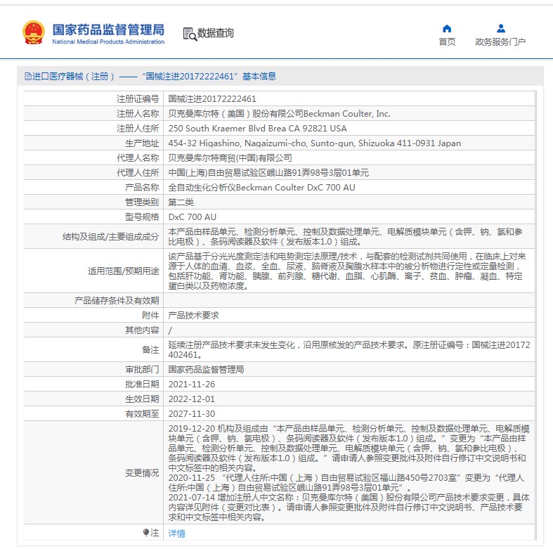Select effective date 2022-12-01

click(192, 399)
